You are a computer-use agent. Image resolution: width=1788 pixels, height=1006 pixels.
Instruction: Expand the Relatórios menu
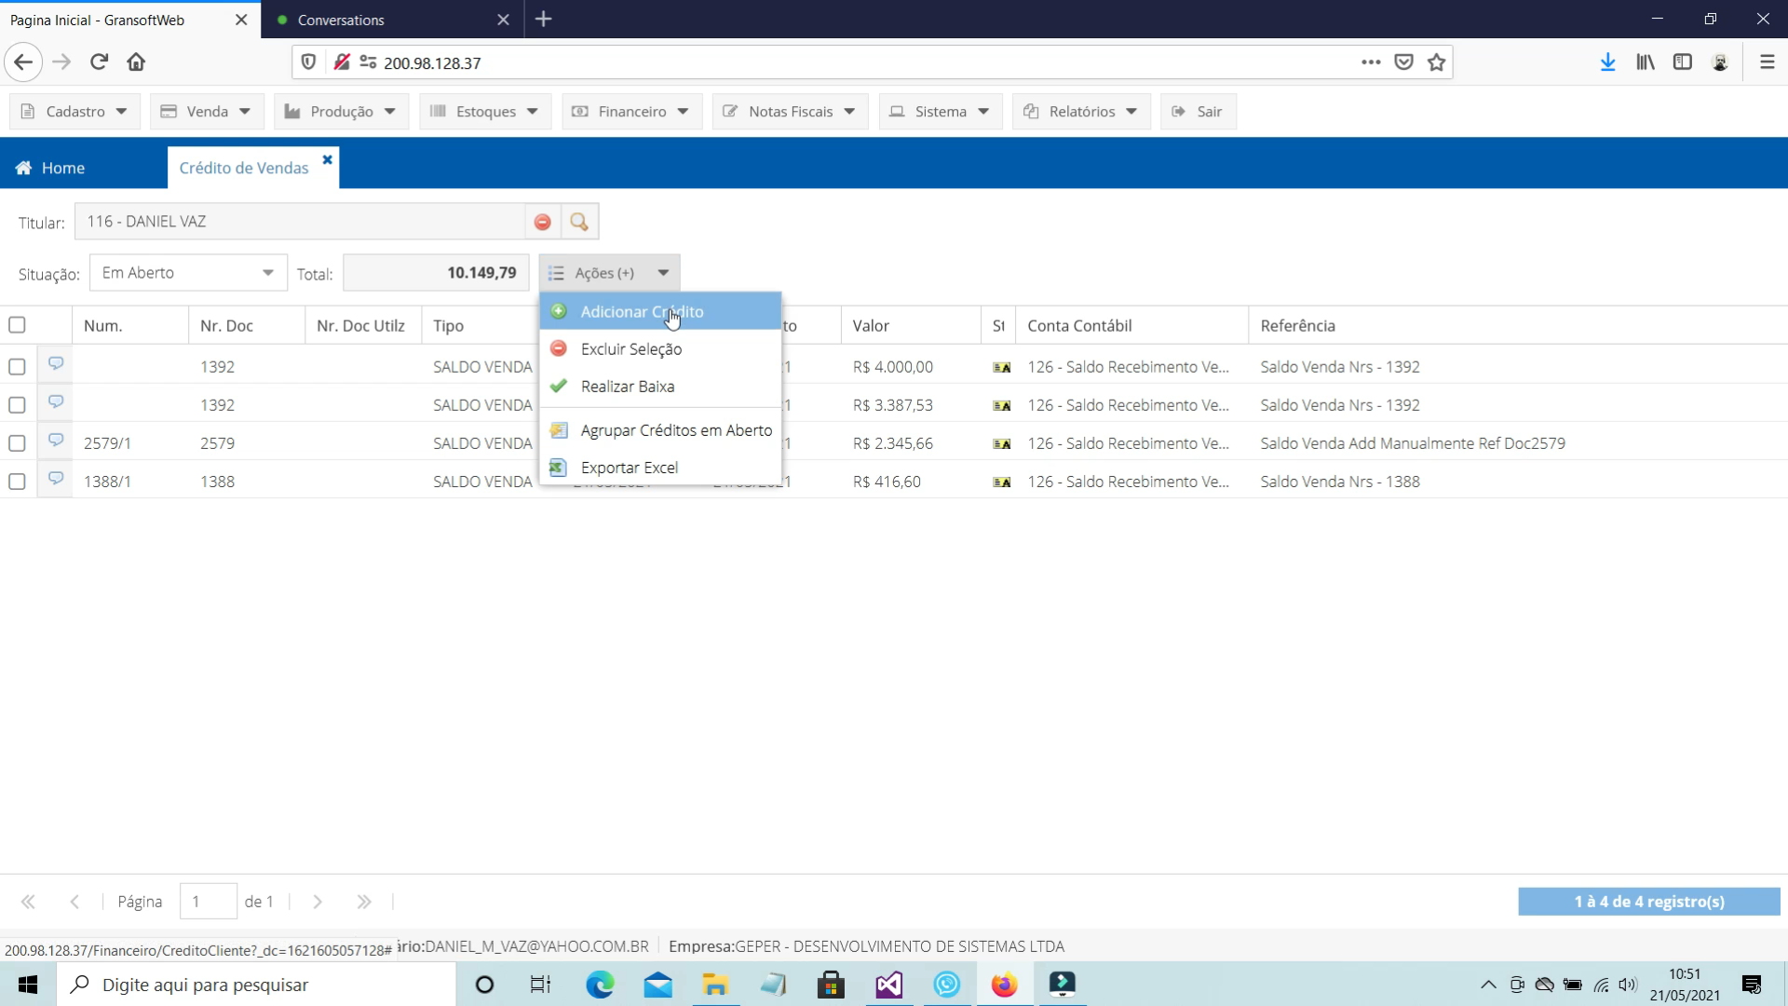point(1081,112)
